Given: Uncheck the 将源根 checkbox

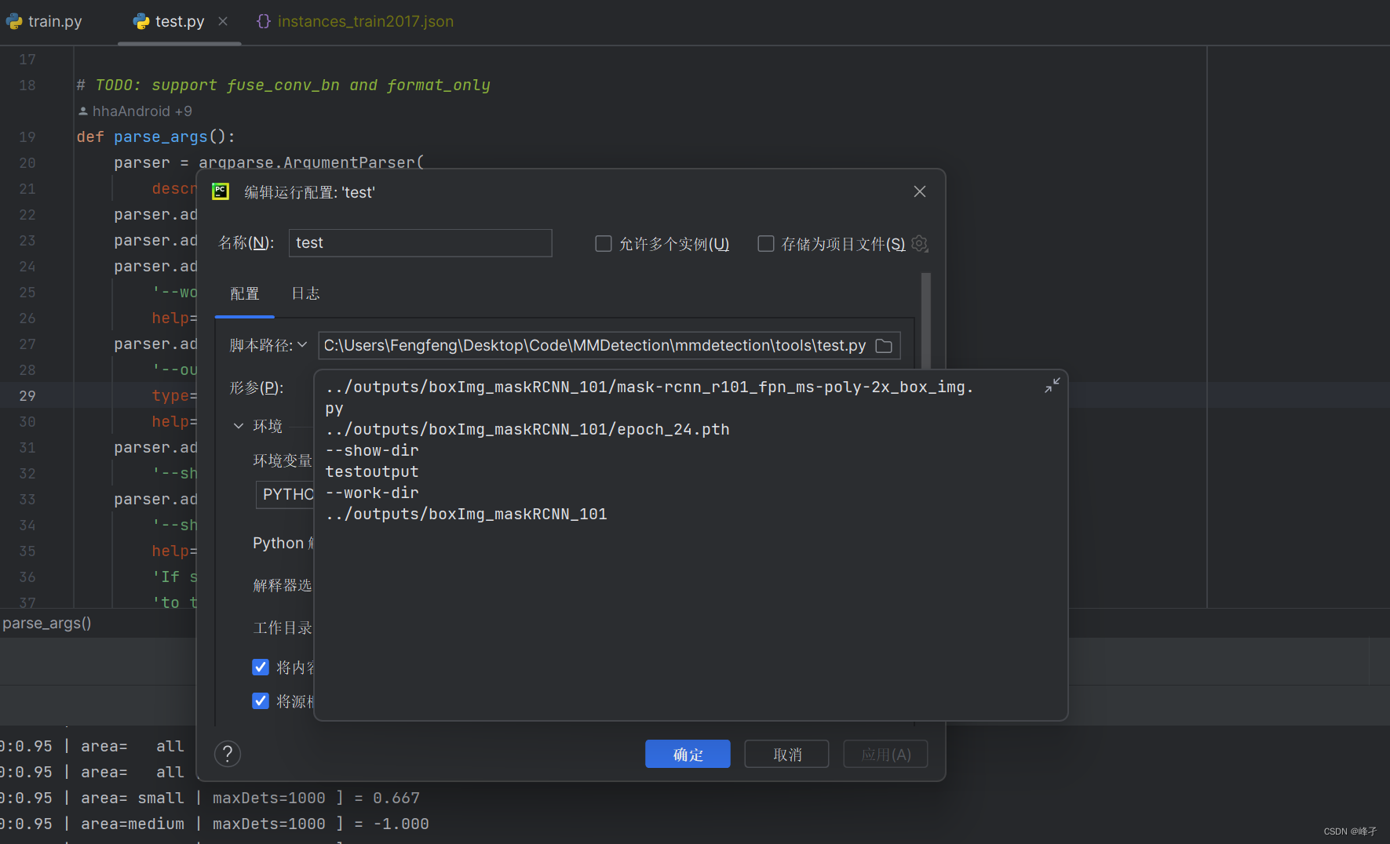Looking at the screenshot, I should tap(261, 700).
